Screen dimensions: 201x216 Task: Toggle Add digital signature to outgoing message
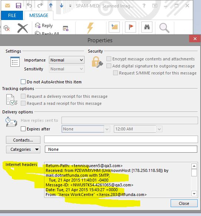pyautogui.click(x=109, y=66)
